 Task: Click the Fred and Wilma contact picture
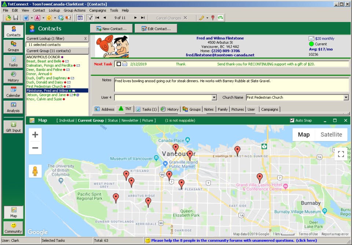[112, 46]
